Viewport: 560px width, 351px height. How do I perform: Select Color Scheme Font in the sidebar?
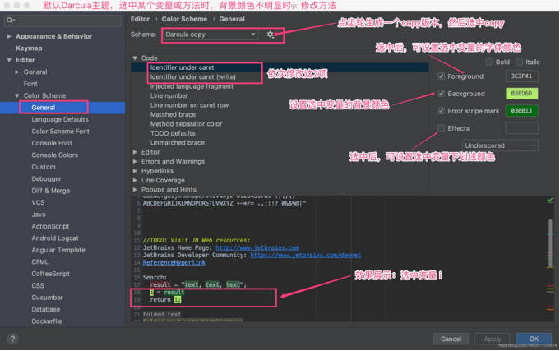(x=60, y=132)
